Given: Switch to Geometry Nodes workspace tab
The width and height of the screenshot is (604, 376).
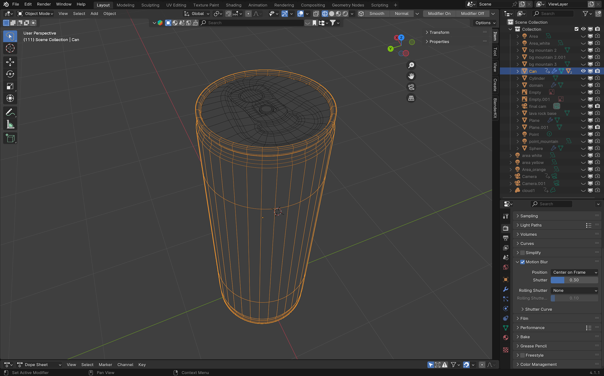Looking at the screenshot, I should tap(348, 5).
